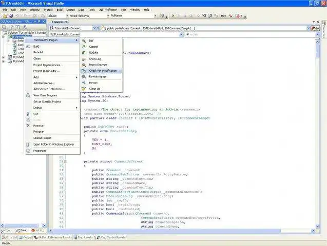Open the Tools menu
327x246 pixels.
[x=91, y=10]
